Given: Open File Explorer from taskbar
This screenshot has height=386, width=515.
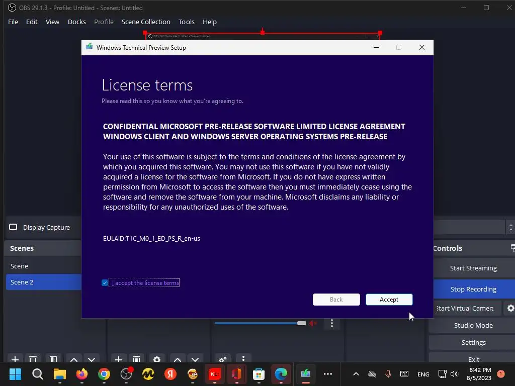Looking at the screenshot, I should (x=60, y=374).
